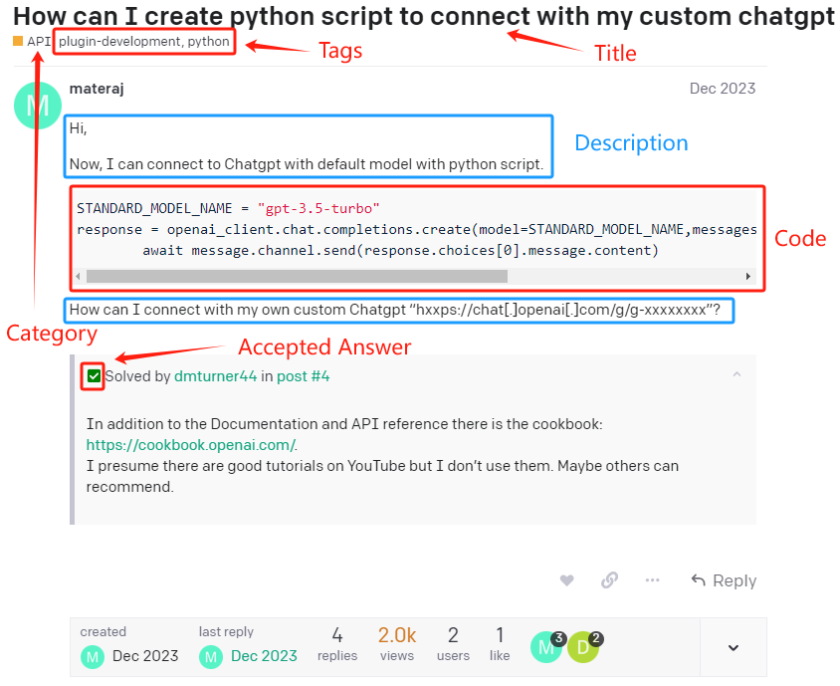Viewport: 840px width, 686px height.
Task: Jump to post #4 link
Action: pos(303,376)
